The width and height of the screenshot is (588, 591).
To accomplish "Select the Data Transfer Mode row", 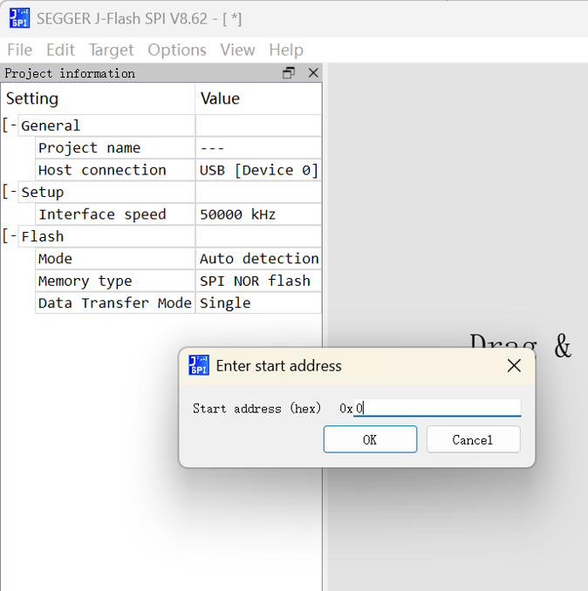I will point(114,302).
